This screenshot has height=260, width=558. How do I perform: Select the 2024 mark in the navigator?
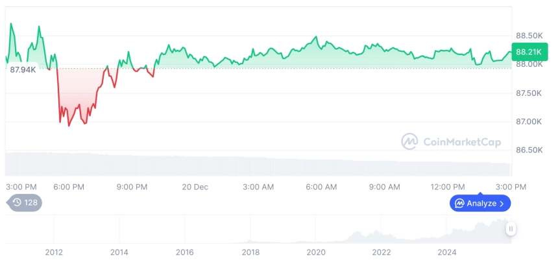point(447,252)
